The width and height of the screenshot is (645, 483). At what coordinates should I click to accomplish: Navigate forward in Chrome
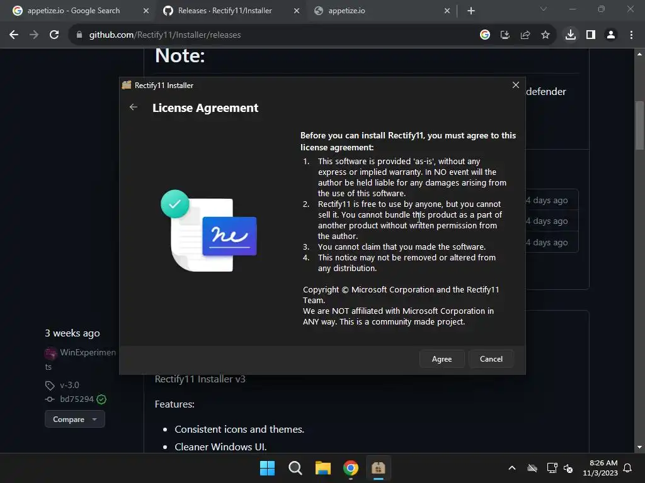pos(34,35)
